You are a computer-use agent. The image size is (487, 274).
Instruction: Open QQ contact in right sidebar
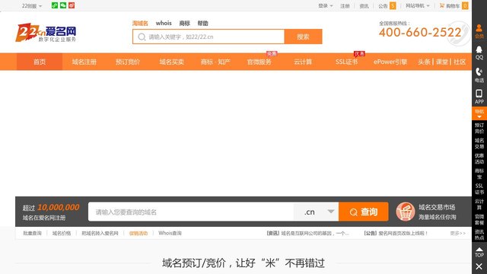click(x=479, y=53)
